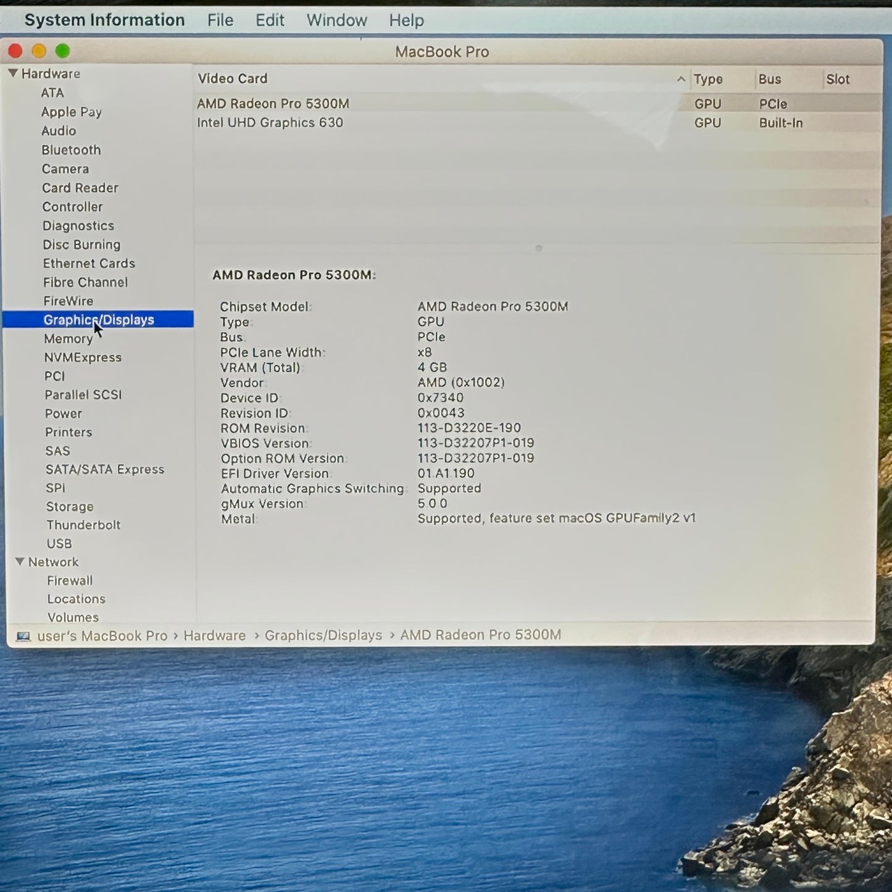Select Card Reader in the sidebar
892x892 pixels.
80,188
